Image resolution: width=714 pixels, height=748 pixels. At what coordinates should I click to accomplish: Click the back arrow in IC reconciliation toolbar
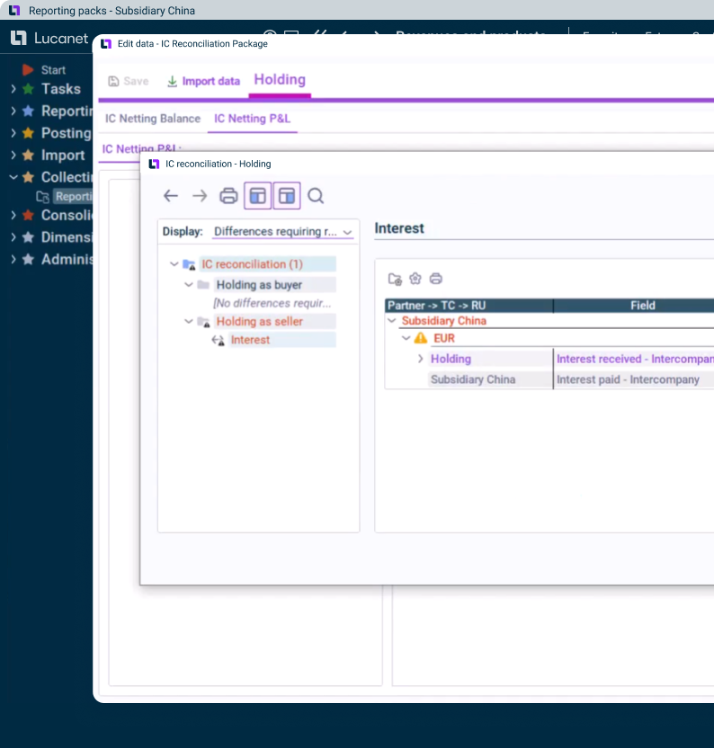click(x=171, y=196)
